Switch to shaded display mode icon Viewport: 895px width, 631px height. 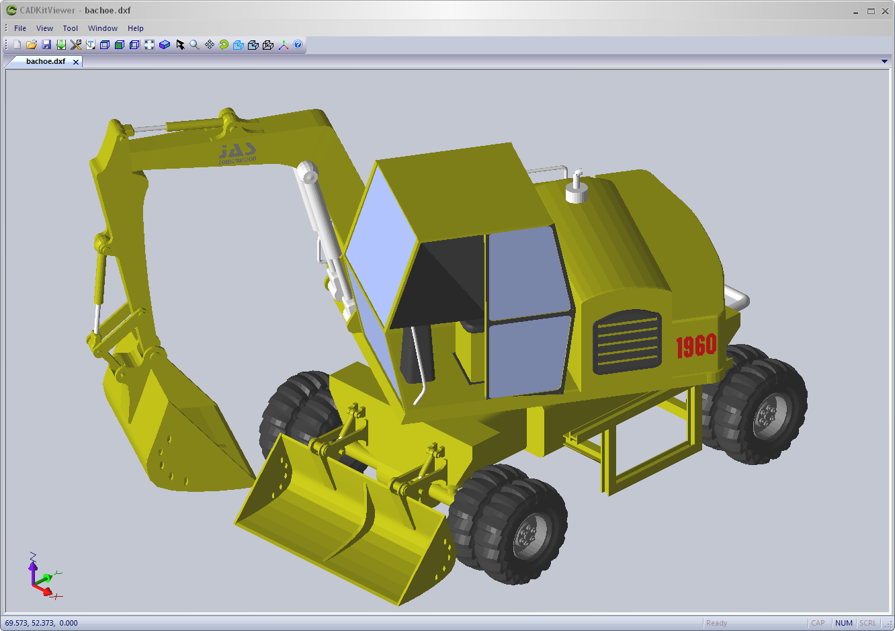(x=120, y=44)
